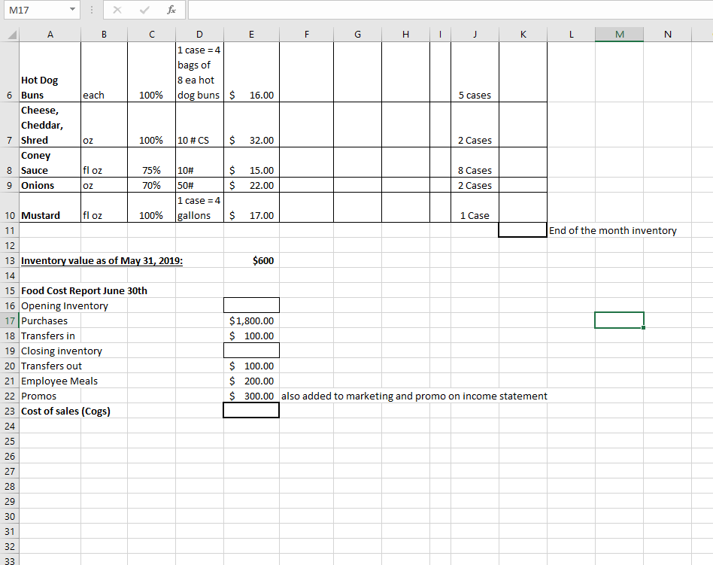The height and width of the screenshot is (565, 713).
Task: Select row 23 header
Action: click(8, 410)
